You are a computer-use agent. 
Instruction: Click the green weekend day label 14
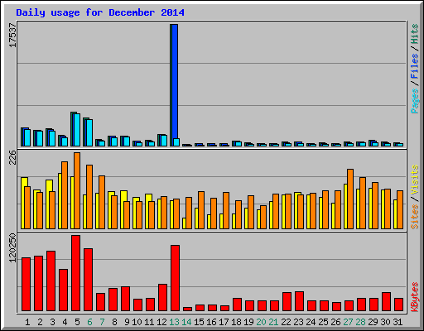[186, 322]
